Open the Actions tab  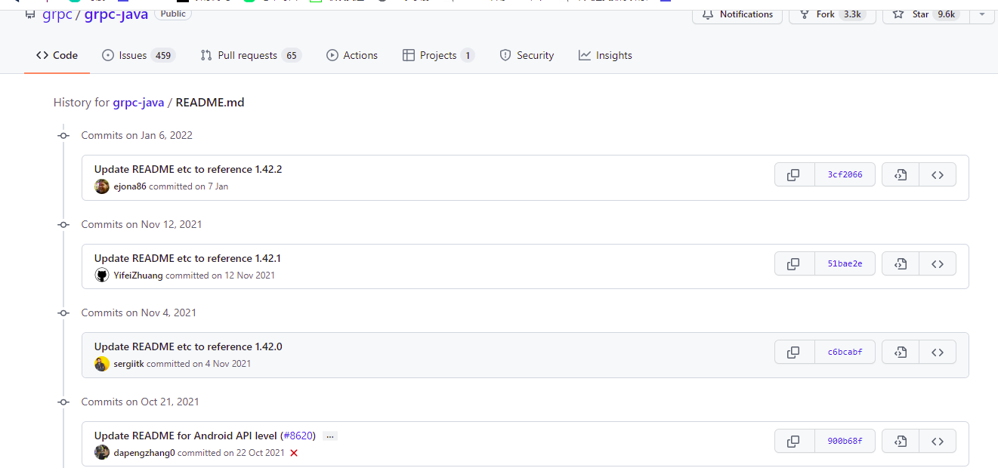tap(352, 55)
